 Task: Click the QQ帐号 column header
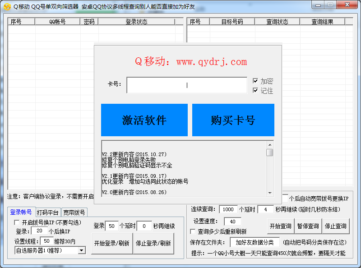click(58, 22)
